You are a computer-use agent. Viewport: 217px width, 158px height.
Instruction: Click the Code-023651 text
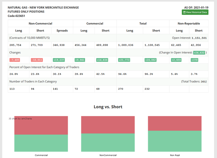pyautogui.click(x=16, y=16)
